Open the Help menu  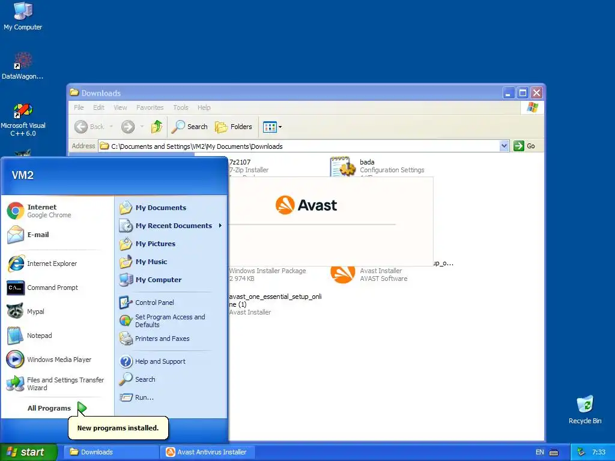tap(204, 107)
